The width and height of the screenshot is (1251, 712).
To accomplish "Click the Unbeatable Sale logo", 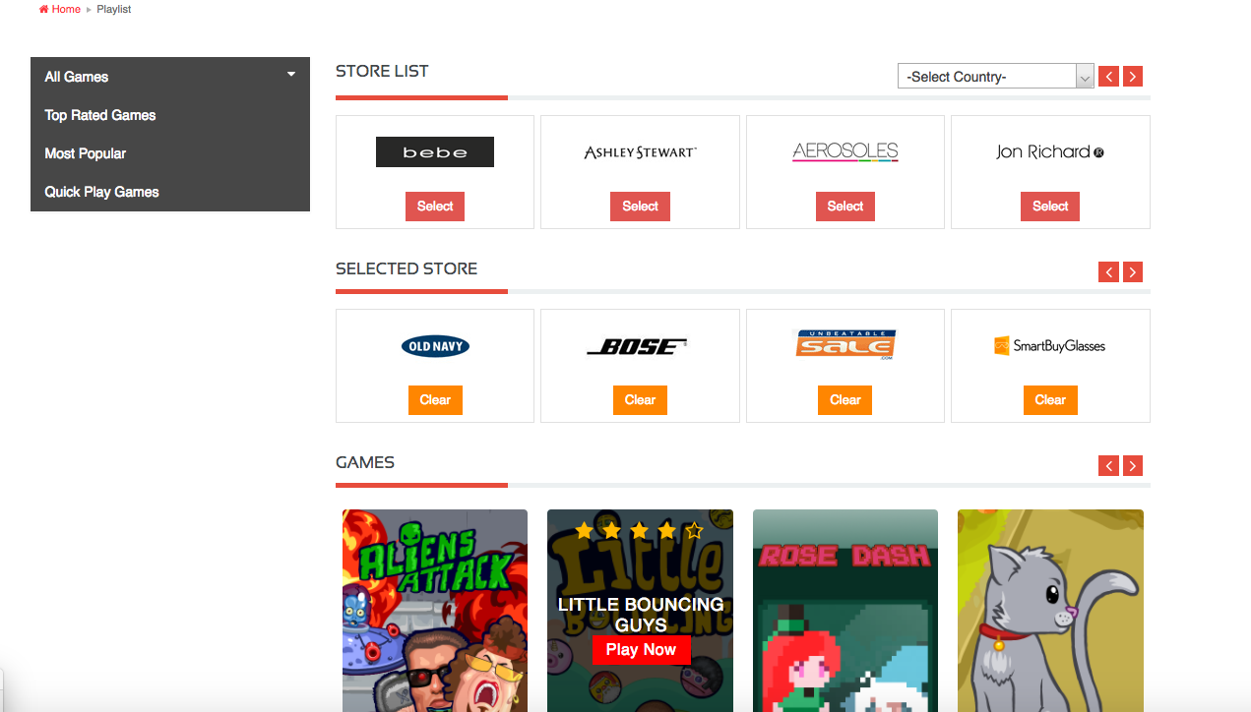I will point(844,344).
